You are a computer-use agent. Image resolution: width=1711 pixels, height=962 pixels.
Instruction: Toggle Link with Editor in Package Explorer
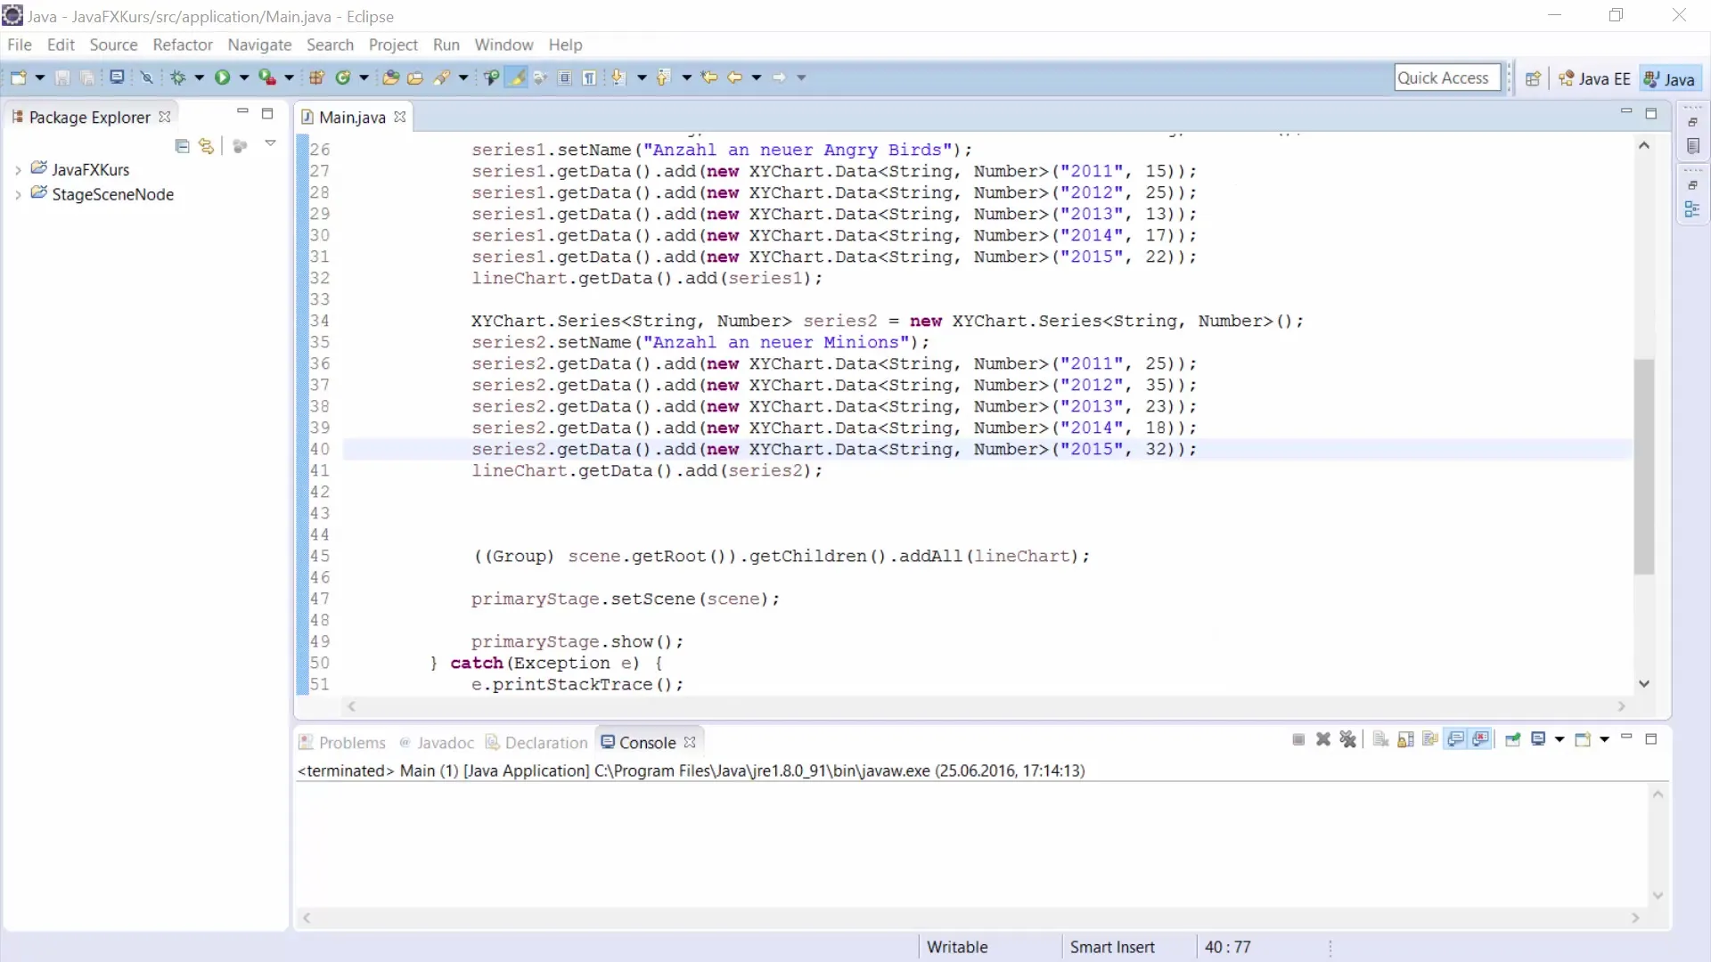pyautogui.click(x=207, y=146)
